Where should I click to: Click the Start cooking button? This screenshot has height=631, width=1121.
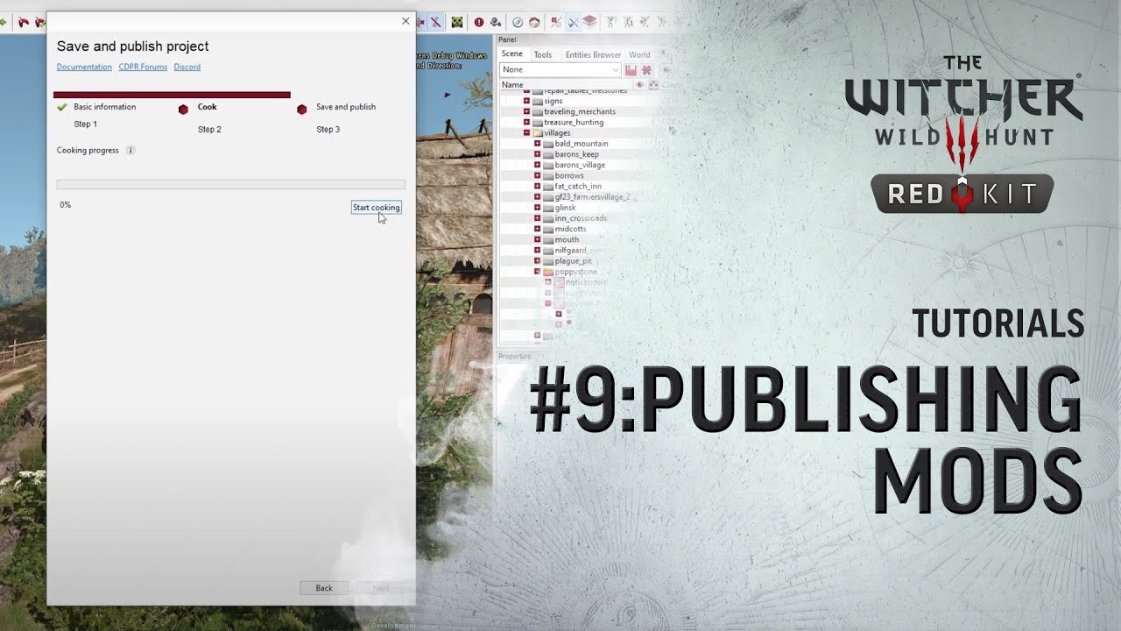376,208
